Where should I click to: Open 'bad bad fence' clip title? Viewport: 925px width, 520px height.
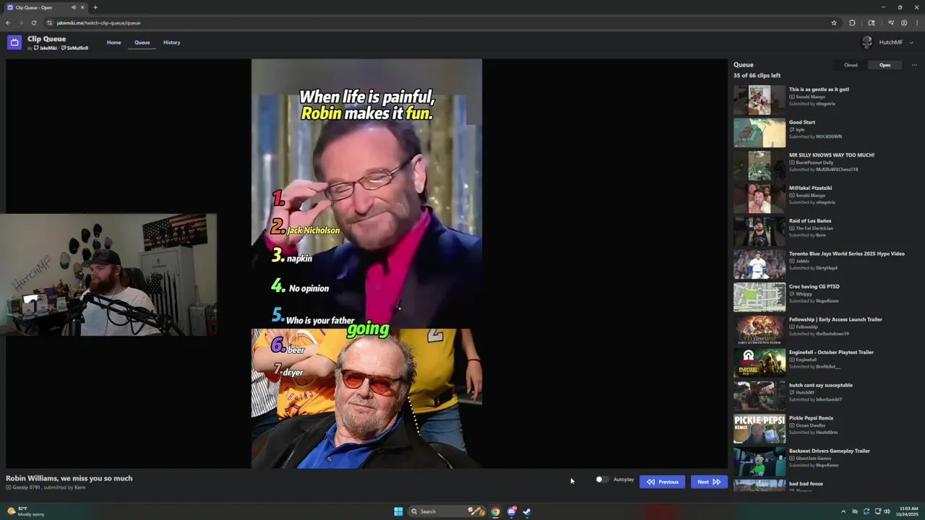pyautogui.click(x=806, y=484)
